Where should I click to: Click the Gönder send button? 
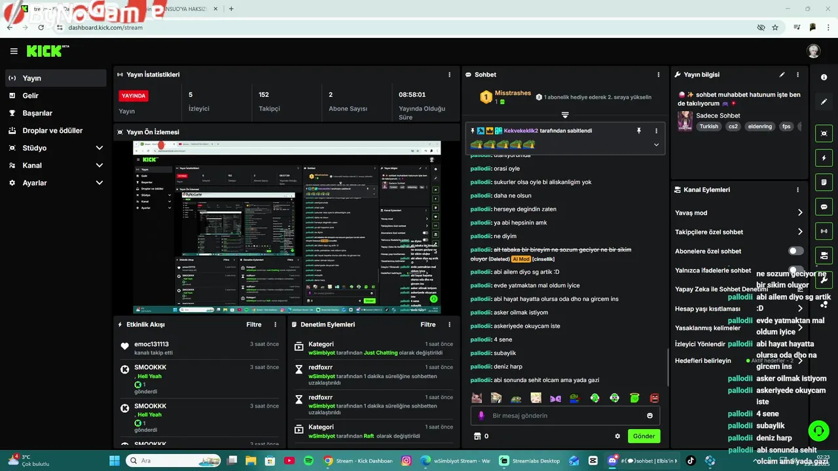point(644,436)
